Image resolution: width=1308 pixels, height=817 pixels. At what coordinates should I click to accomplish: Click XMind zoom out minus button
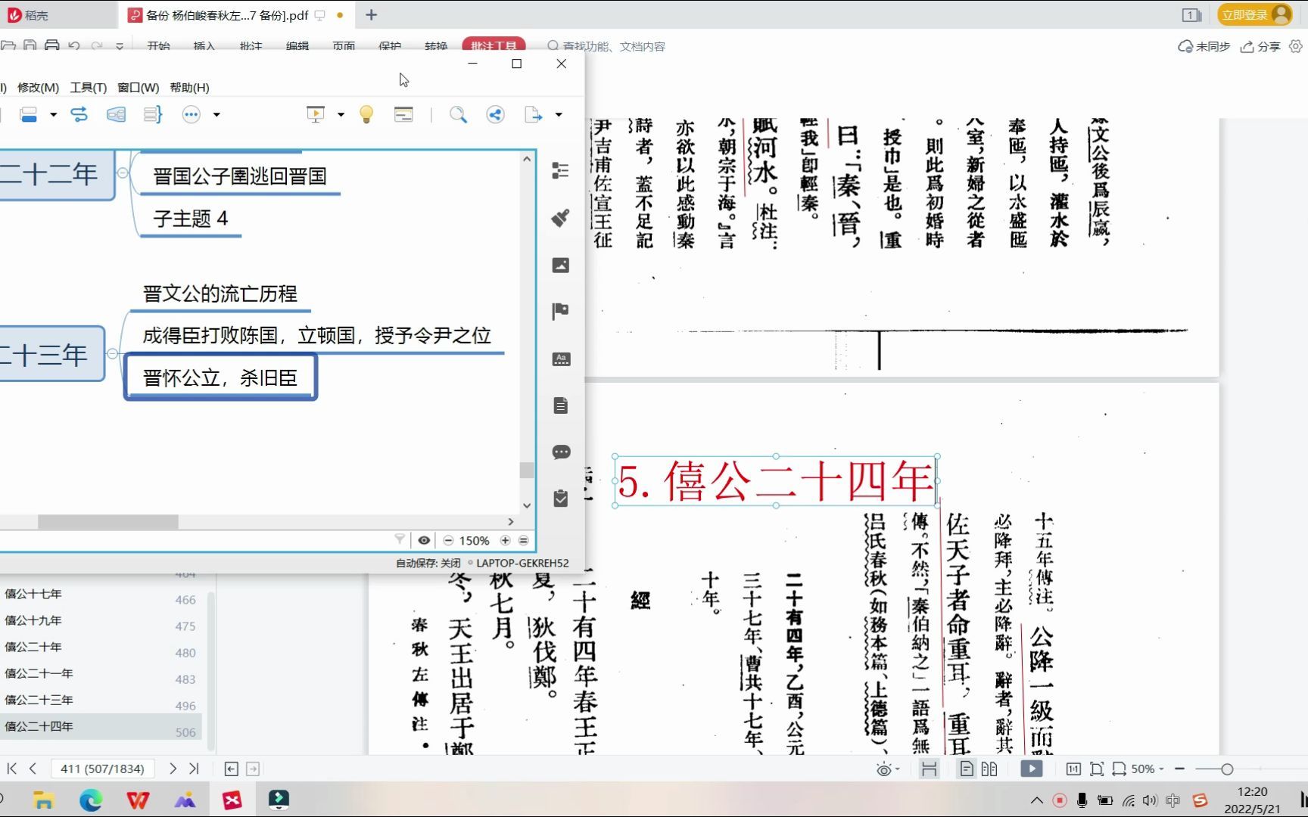(x=448, y=540)
